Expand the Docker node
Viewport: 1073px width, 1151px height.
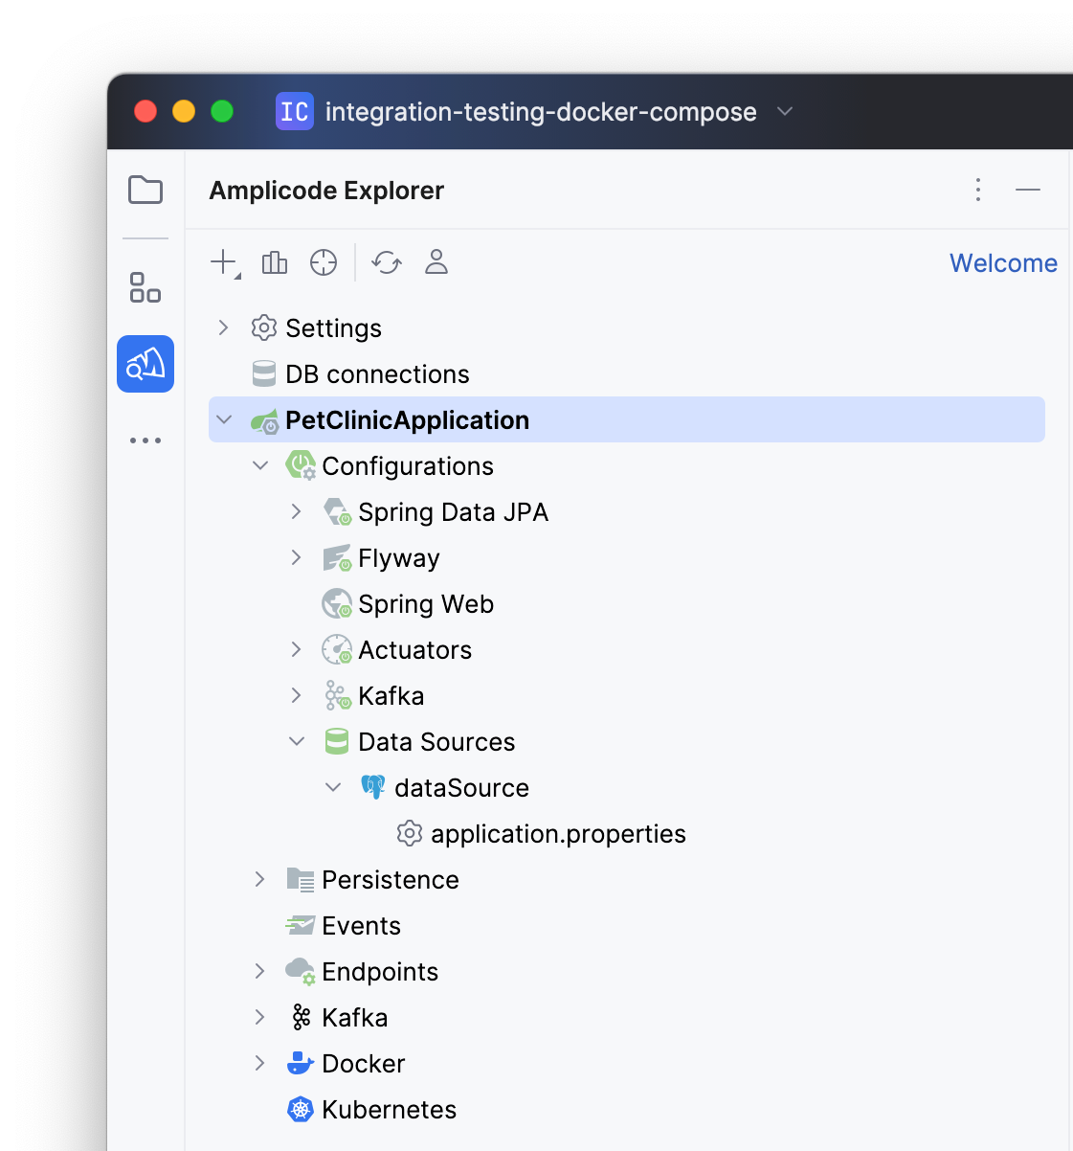pyautogui.click(x=259, y=1063)
